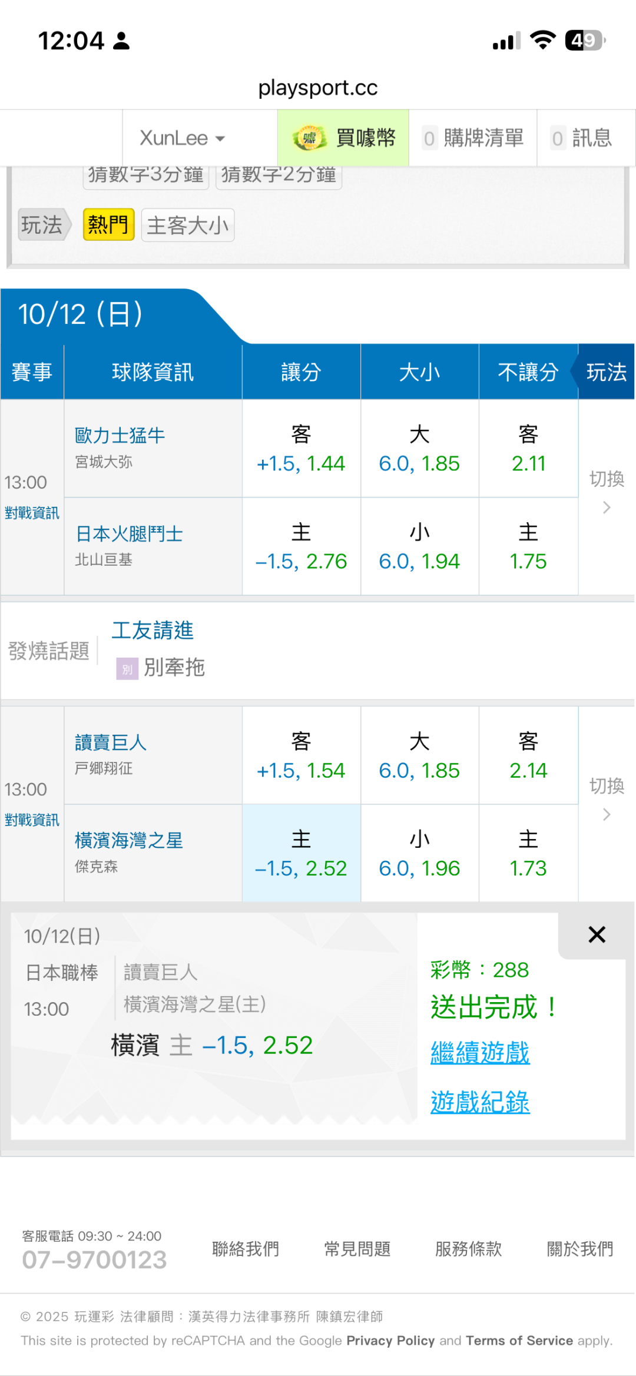Open the 遊戲紀錄 link
The height and width of the screenshot is (1376, 636).
click(480, 1102)
